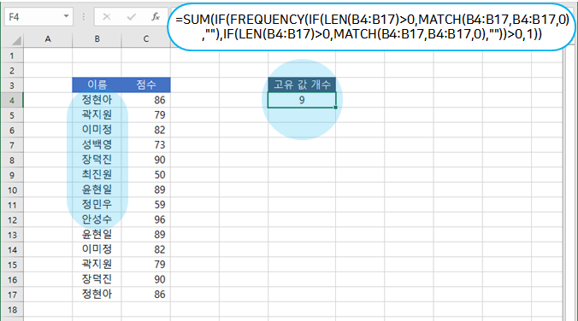Click score 86 in row 17
This screenshot has height=321, width=578.
pyautogui.click(x=146, y=295)
